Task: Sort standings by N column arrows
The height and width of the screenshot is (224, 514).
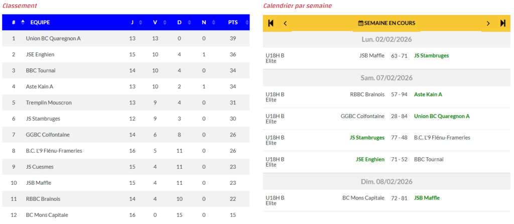Action: click(x=213, y=22)
